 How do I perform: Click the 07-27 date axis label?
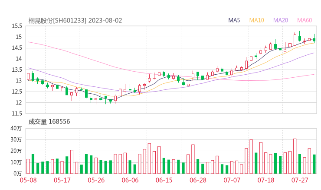pyautogui.click(x=300, y=180)
